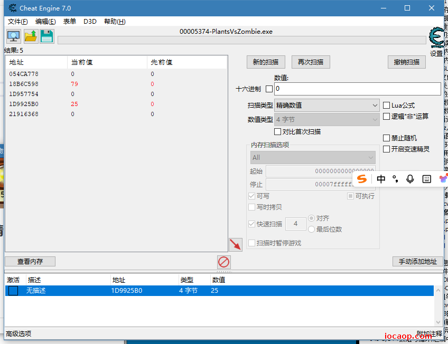Click the 再次扫描 button

tap(311, 62)
